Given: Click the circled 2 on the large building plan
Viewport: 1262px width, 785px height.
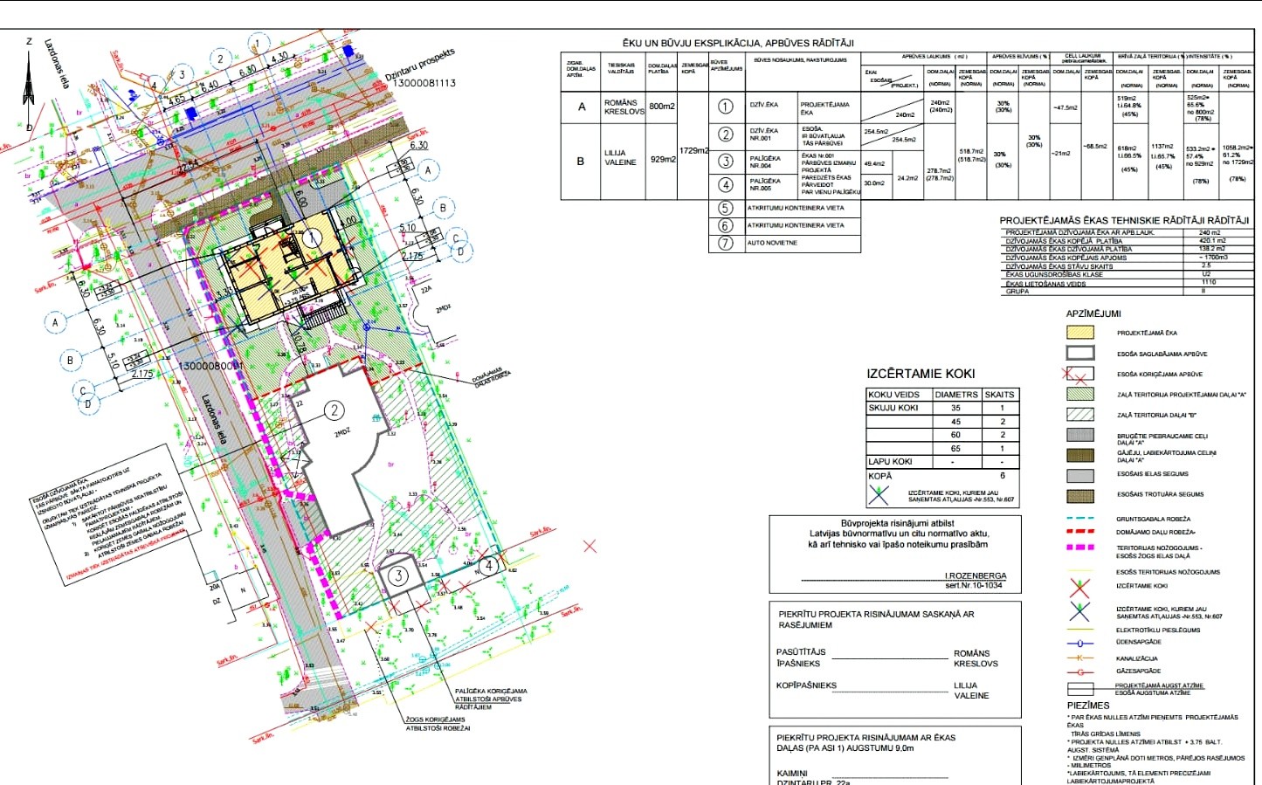Looking at the screenshot, I should click(x=334, y=410).
